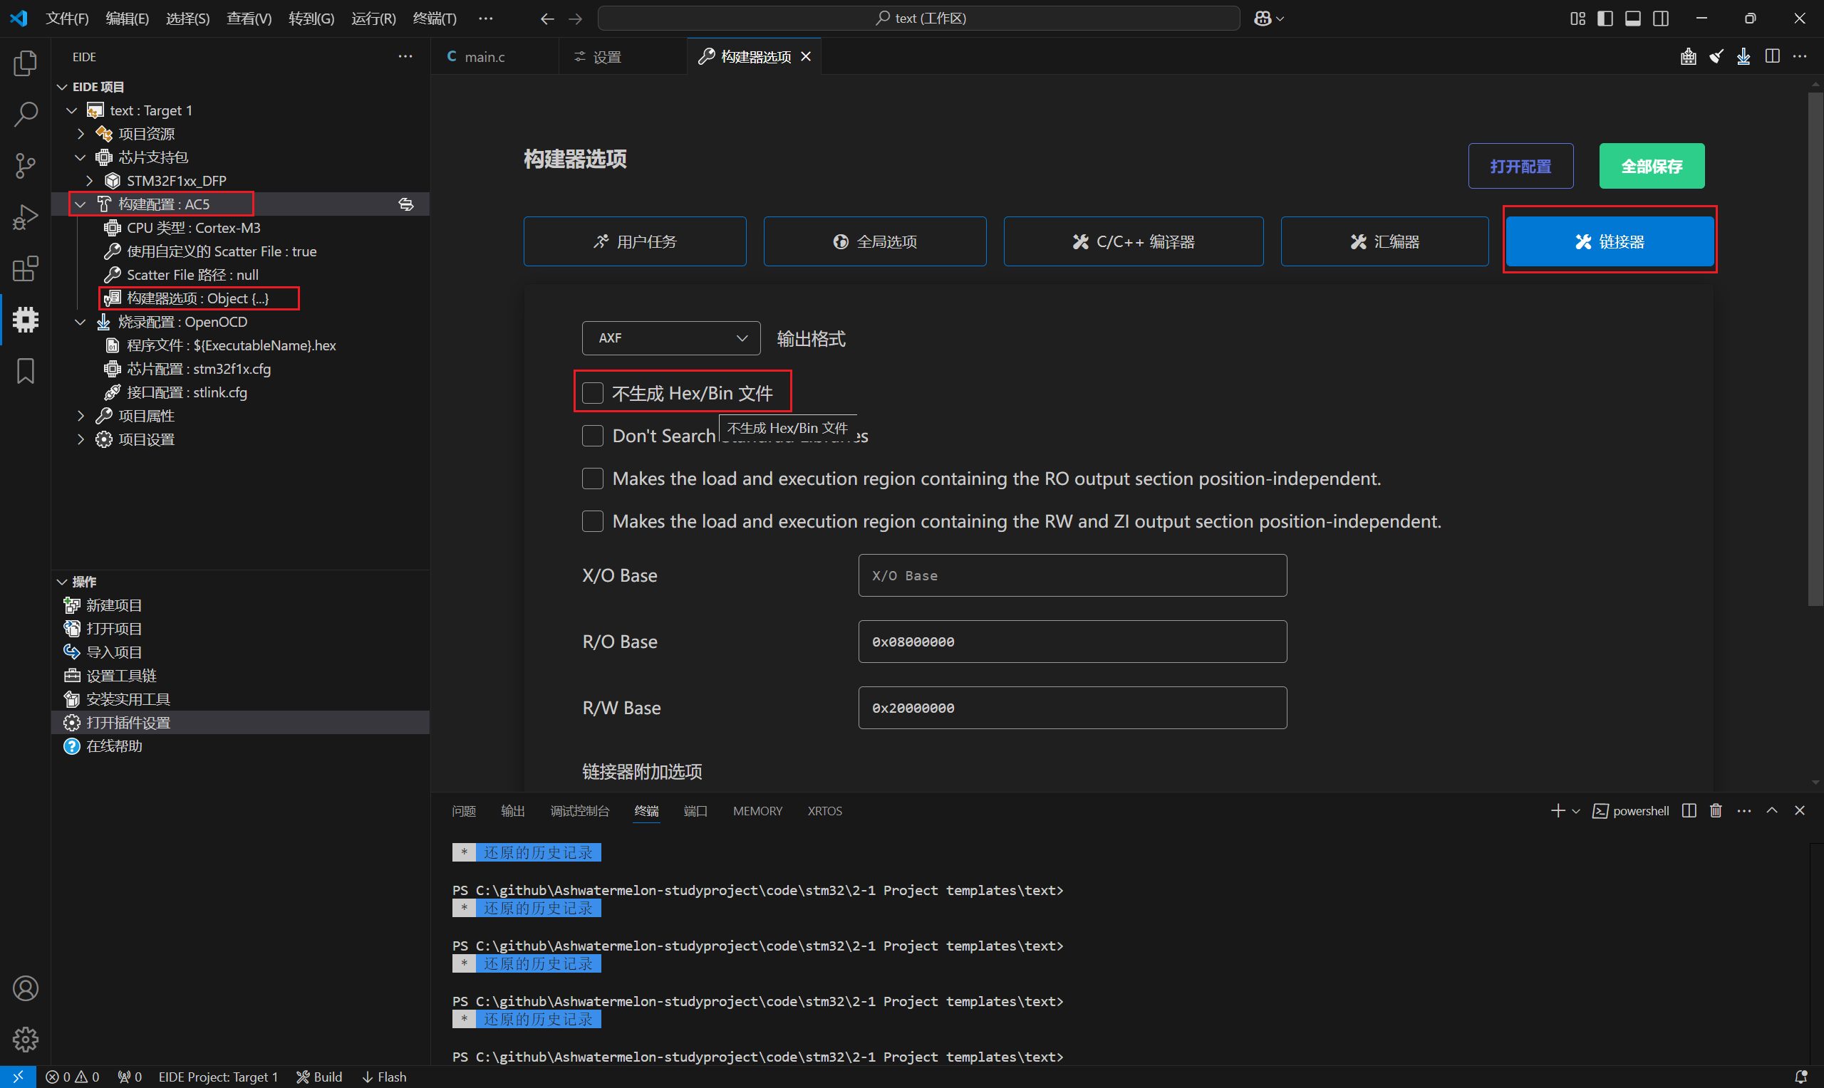Switch to the main.c editor tab
This screenshot has width=1824, height=1088.
(484, 56)
